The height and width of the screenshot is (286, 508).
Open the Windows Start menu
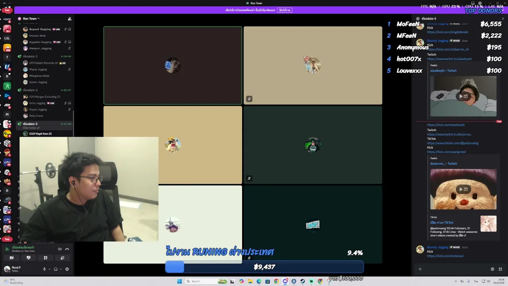(179, 281)
